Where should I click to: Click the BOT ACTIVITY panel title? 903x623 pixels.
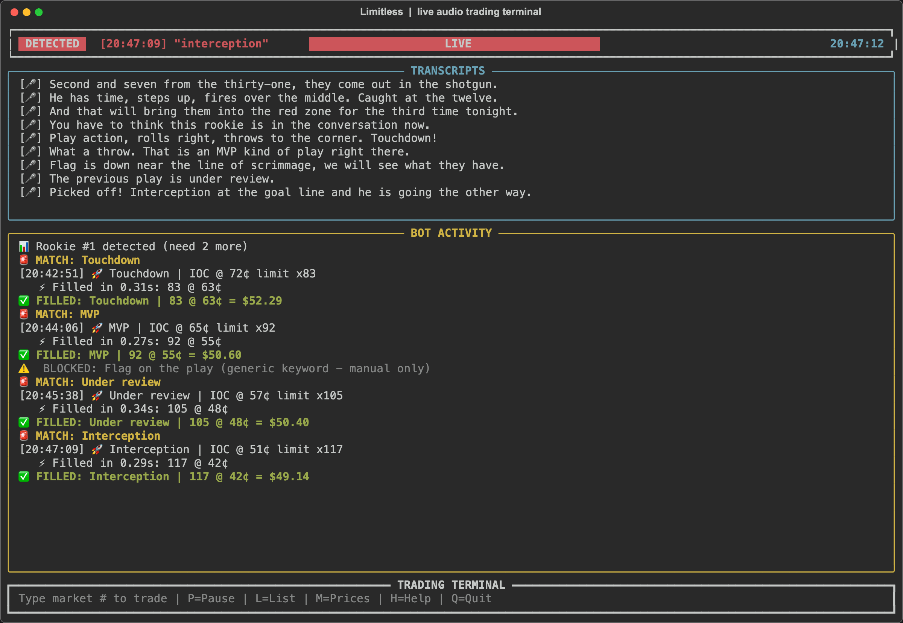451,233
